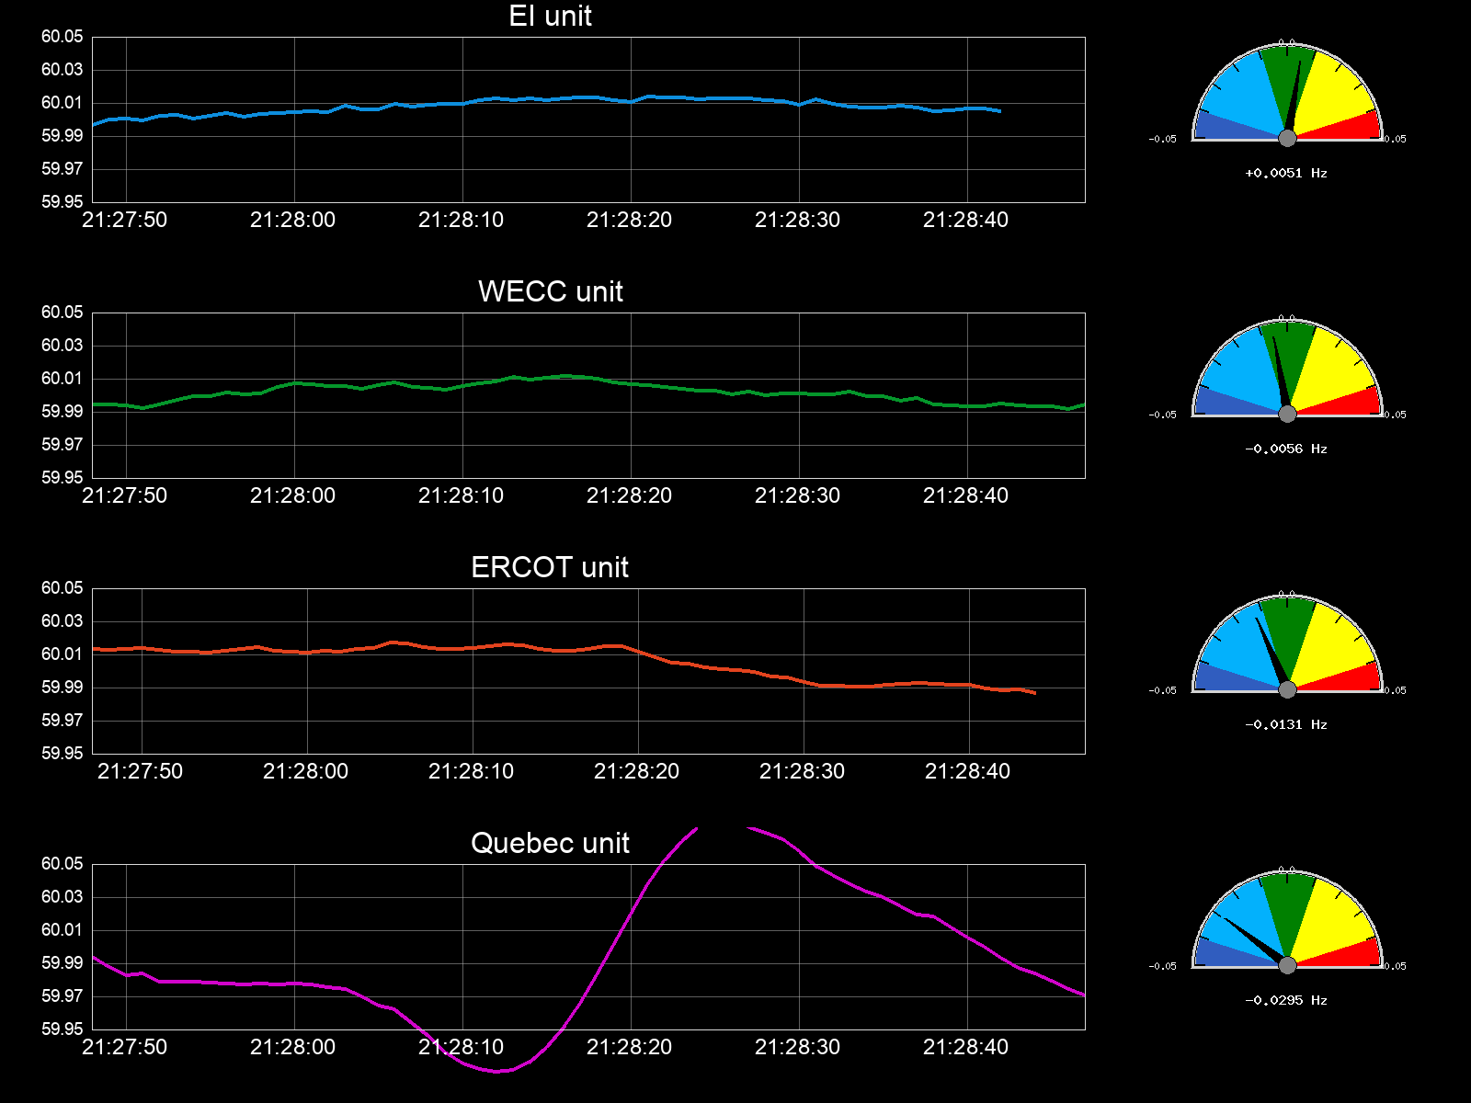Viewport: 1471px width, 1103px height.
Task: Click the WECC unit frequency gauge needle
Action: 1280,372
